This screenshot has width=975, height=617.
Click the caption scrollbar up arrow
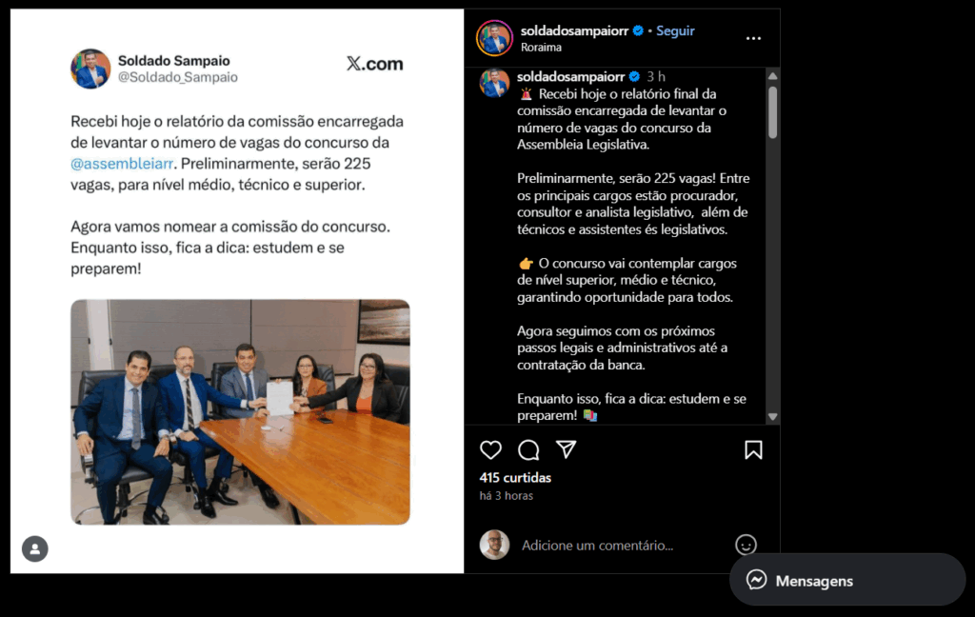[773, 76]
